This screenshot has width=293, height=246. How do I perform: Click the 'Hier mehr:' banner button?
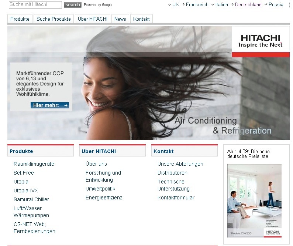pos(50,105)
